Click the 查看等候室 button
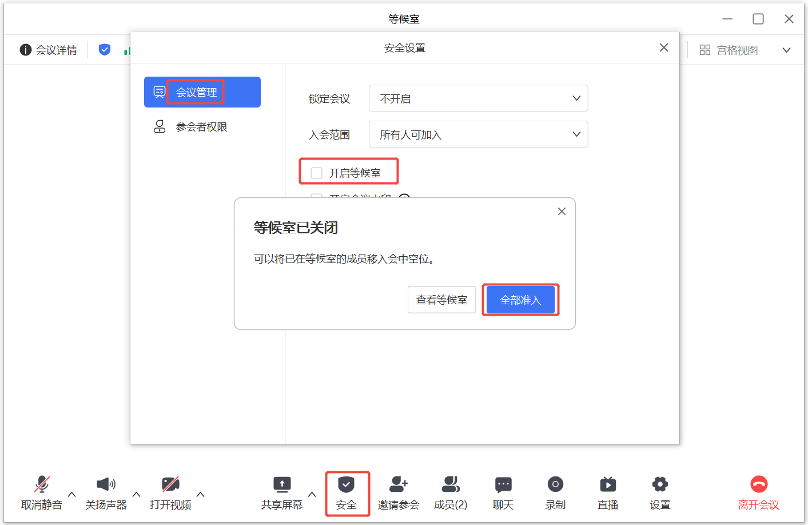808x525 pixels. tap(441, 300)
